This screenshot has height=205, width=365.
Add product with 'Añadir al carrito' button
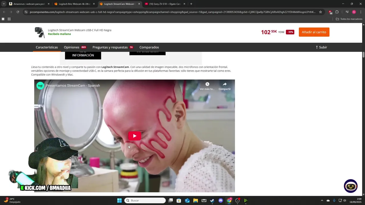point(314,32)
